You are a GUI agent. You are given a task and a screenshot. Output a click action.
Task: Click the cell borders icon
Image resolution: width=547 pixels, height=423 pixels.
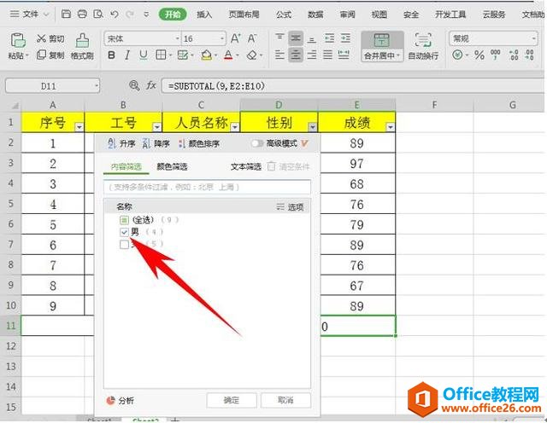(161, 55)
